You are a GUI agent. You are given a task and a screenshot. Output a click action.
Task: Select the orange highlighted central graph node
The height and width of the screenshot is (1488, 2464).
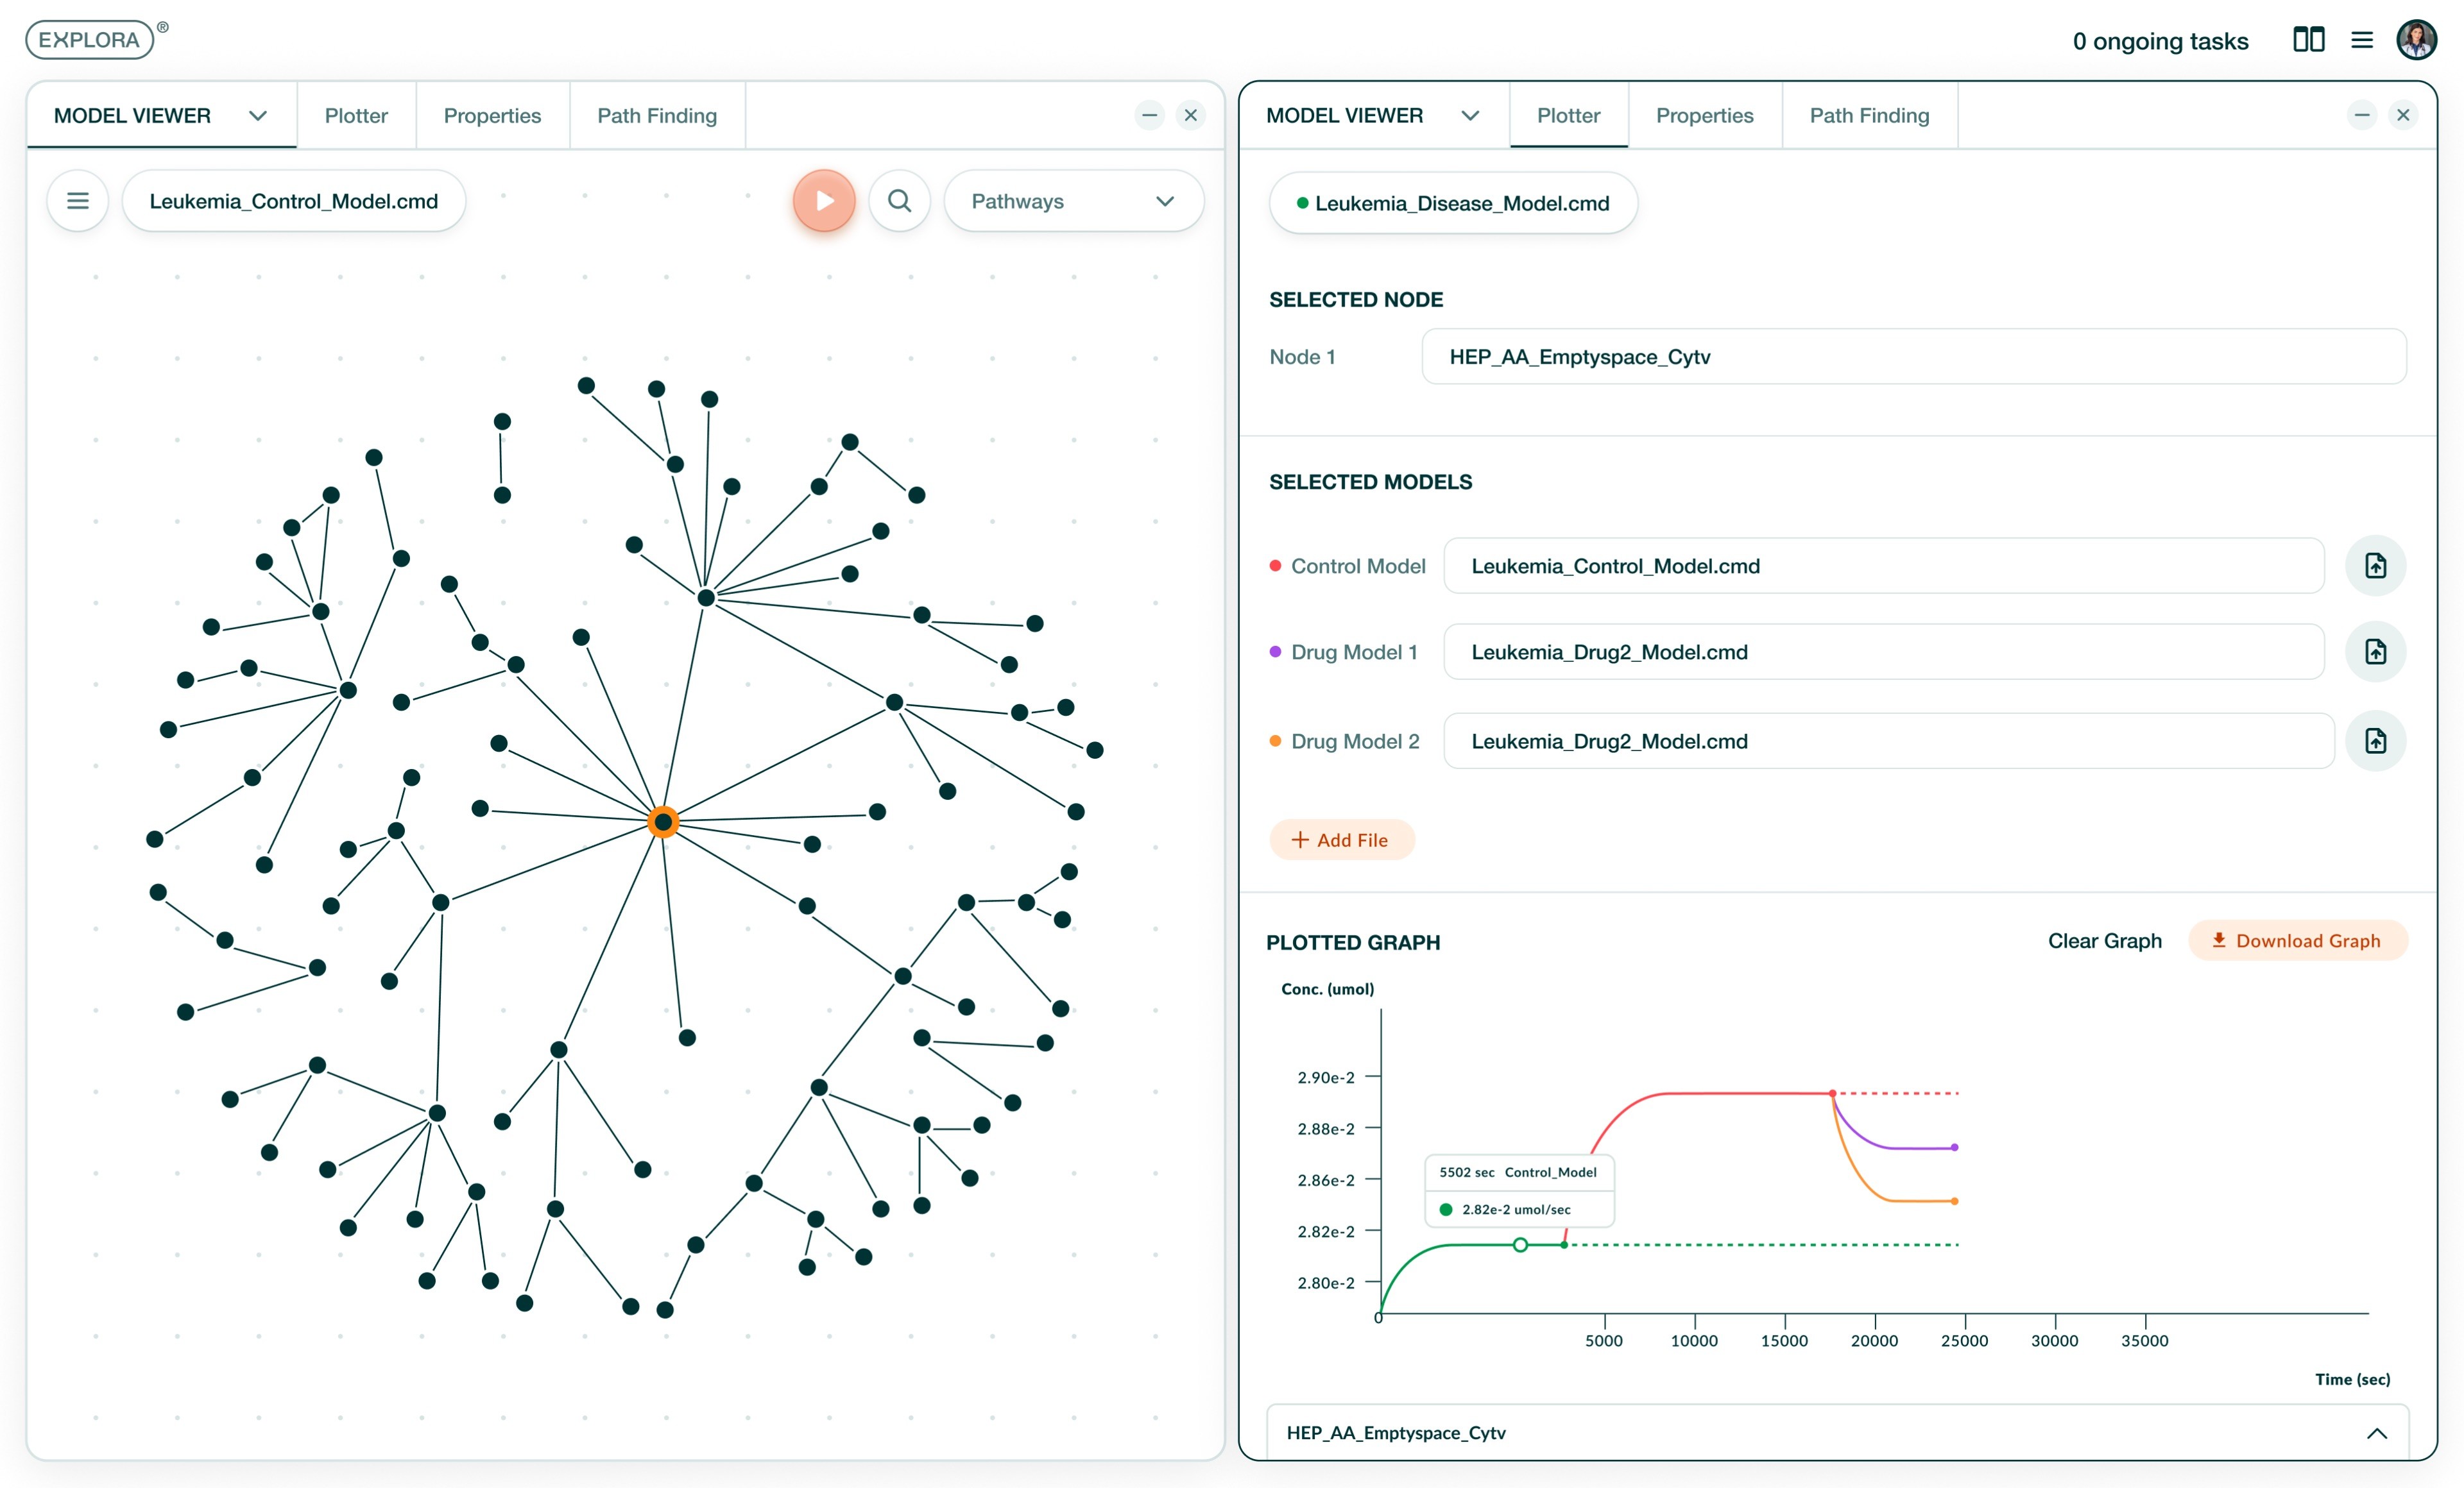pos(663,822)
